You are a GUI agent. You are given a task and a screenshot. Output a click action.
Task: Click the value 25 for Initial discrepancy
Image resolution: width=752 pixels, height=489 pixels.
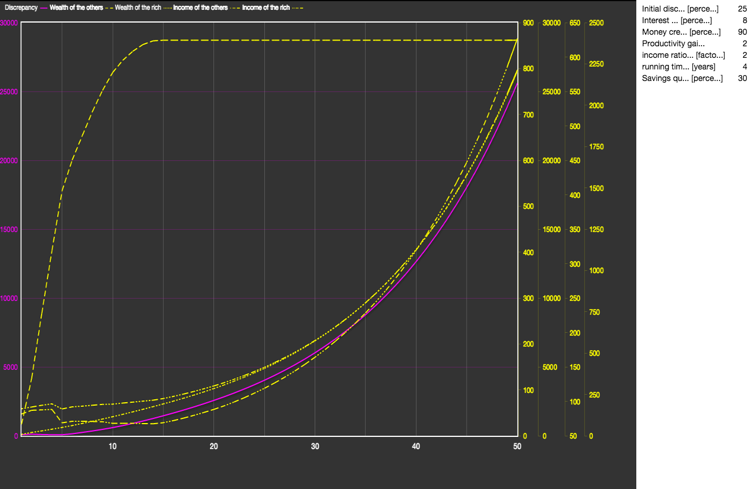point(742,9)
